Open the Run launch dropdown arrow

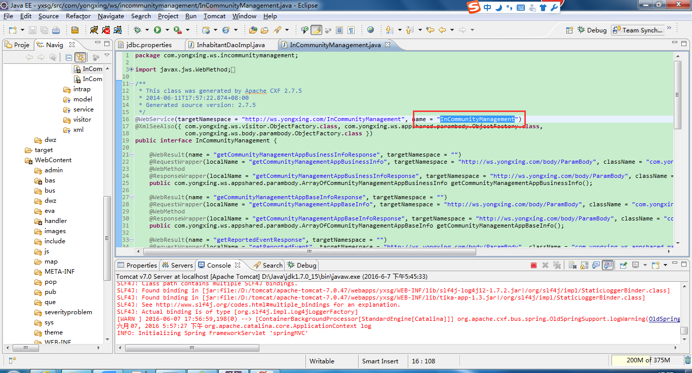tap(167, 30)
